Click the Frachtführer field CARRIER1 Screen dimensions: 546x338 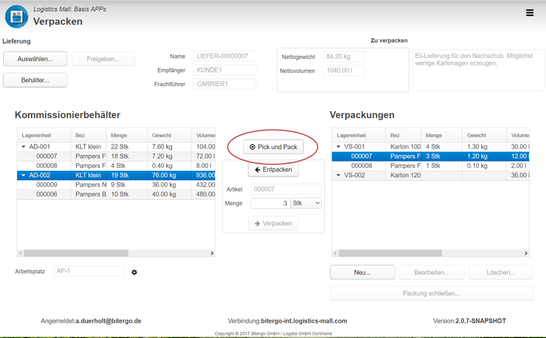coord(225,84)
